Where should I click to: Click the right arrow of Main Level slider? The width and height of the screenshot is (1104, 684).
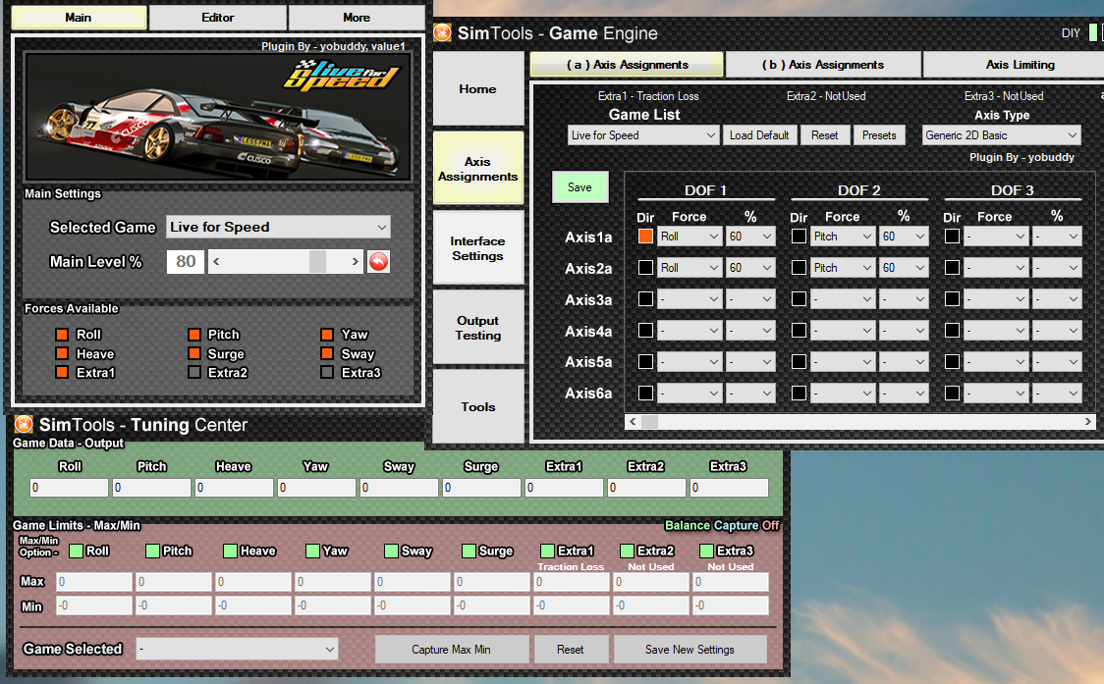[x=355, y=262]
